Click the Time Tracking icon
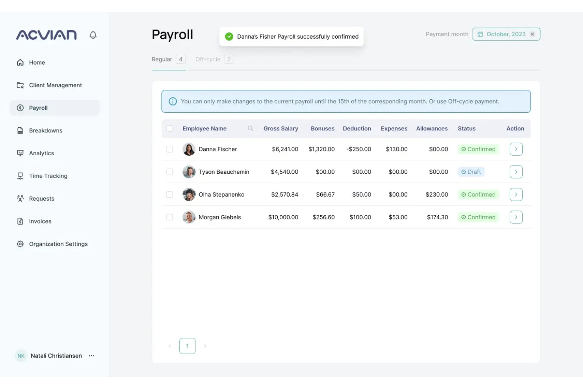The height and width of the screenshot is (389, 583). (x=20, y=176)
